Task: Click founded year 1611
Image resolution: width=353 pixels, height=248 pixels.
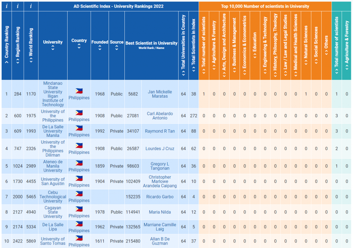Action: click(100, 241)
